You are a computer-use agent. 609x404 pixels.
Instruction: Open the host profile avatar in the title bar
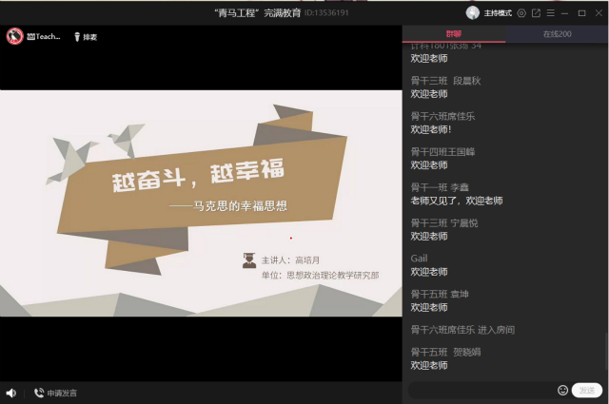(x=473, y=12)
